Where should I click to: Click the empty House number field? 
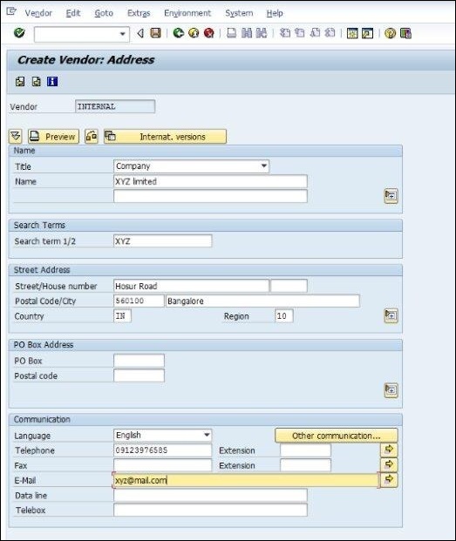(289, 286)
